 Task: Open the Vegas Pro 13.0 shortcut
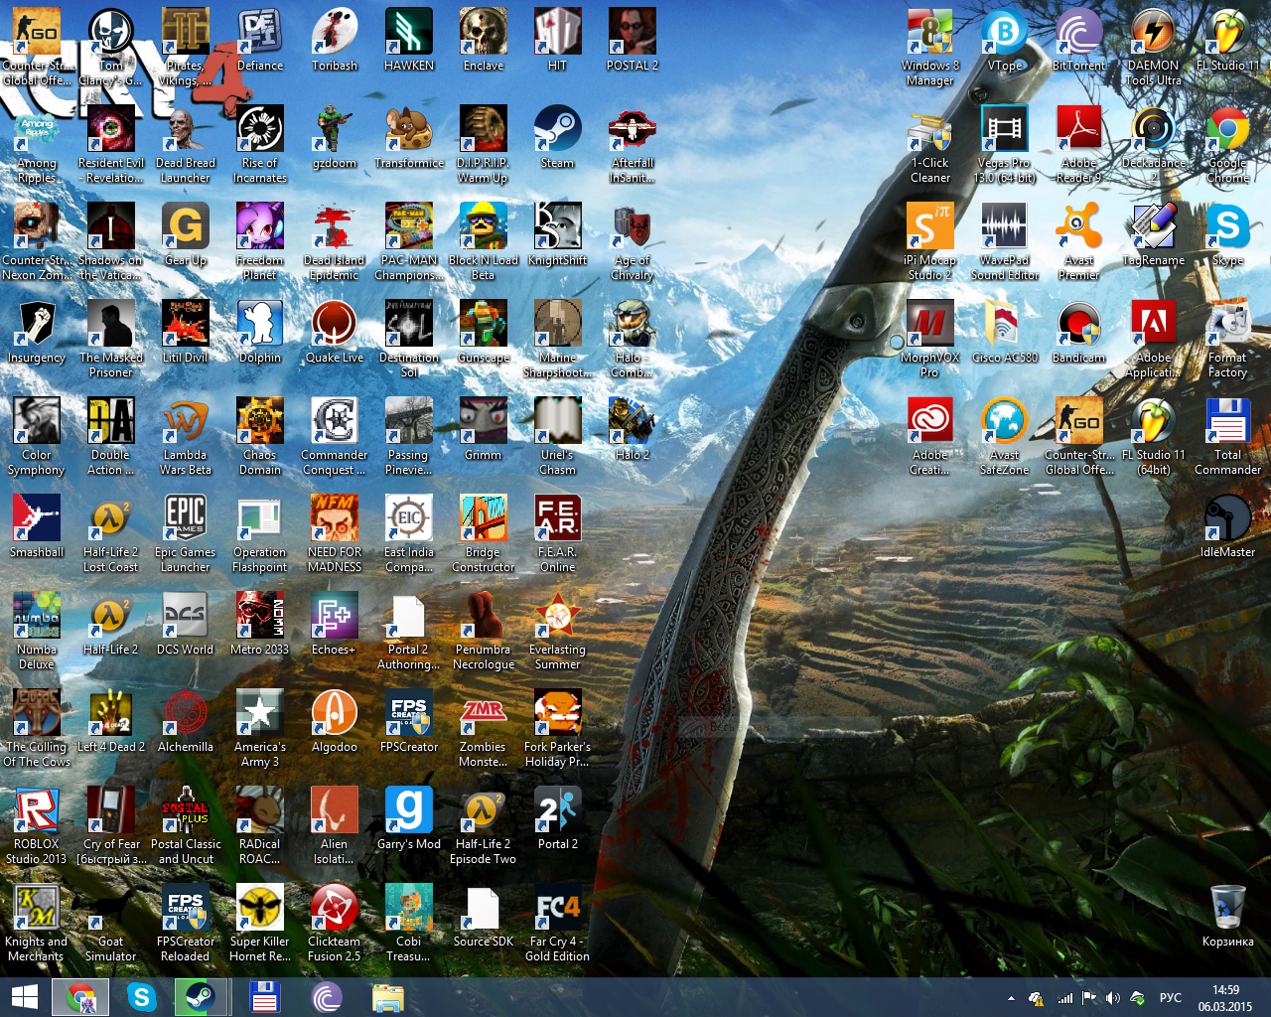(1005, 145)
